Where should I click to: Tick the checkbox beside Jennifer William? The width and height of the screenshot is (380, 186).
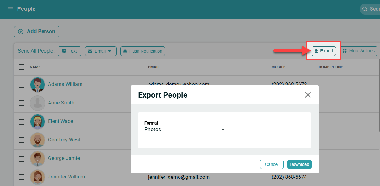pyautogui.click(x=22, y=177)
